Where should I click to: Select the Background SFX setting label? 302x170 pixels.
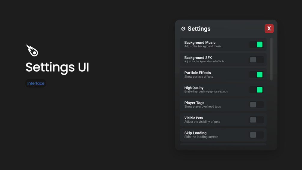(x=198, y=58)
